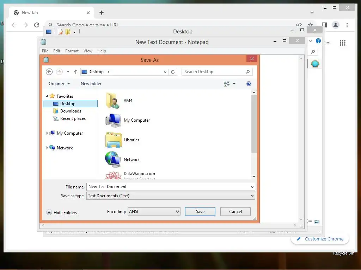
Task: Click the file list vertical scrollbar thumb
Action: [x=254, y=124]
